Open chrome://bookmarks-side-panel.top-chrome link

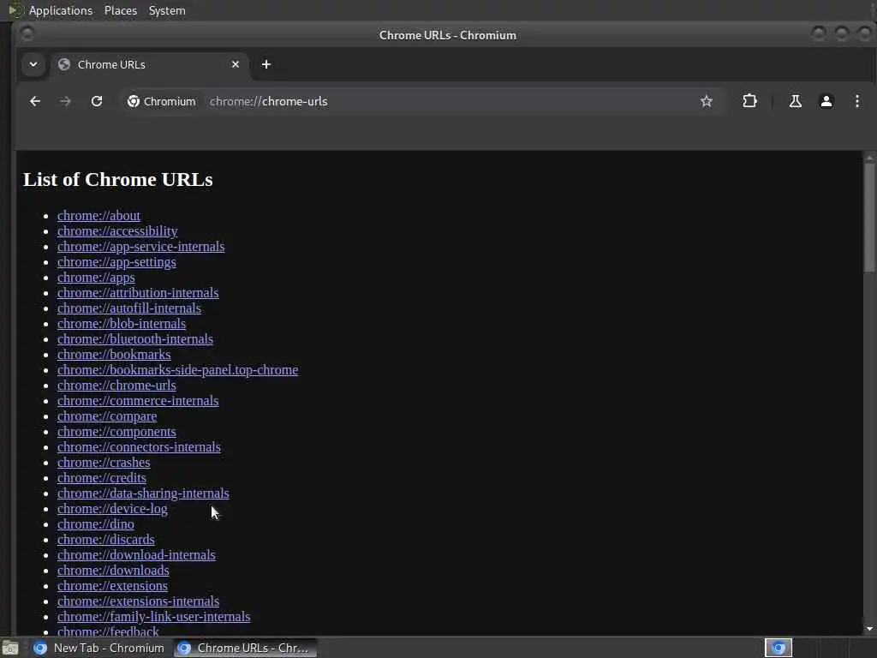[177, 370]
